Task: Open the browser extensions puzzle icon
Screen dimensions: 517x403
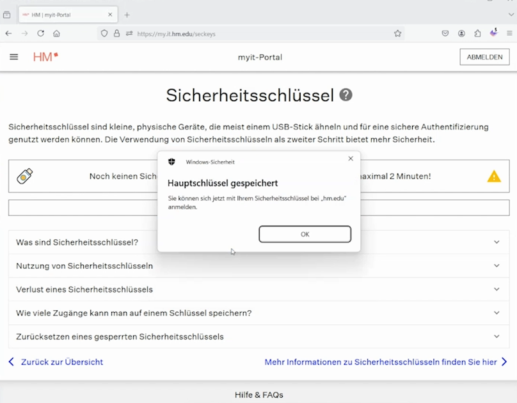Action: (x=477, y=33)
